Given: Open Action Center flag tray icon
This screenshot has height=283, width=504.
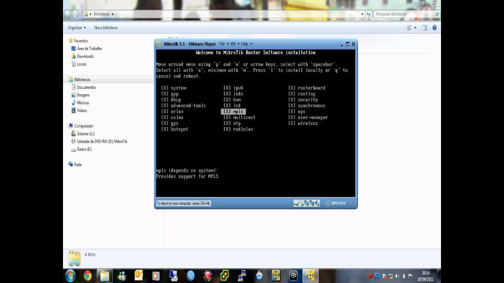Looking at the screenshot, I should (410, 276).
